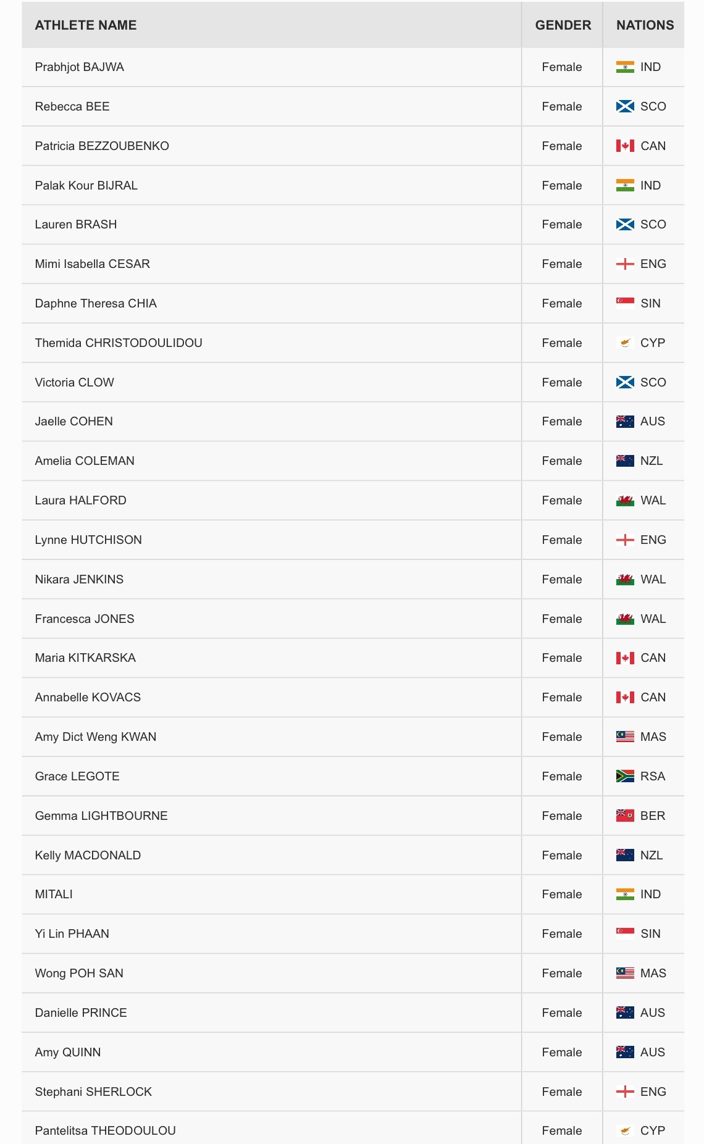
Task: Click the New Zealand flag beside Amelia COLEMAN
Action: [624, 461]
